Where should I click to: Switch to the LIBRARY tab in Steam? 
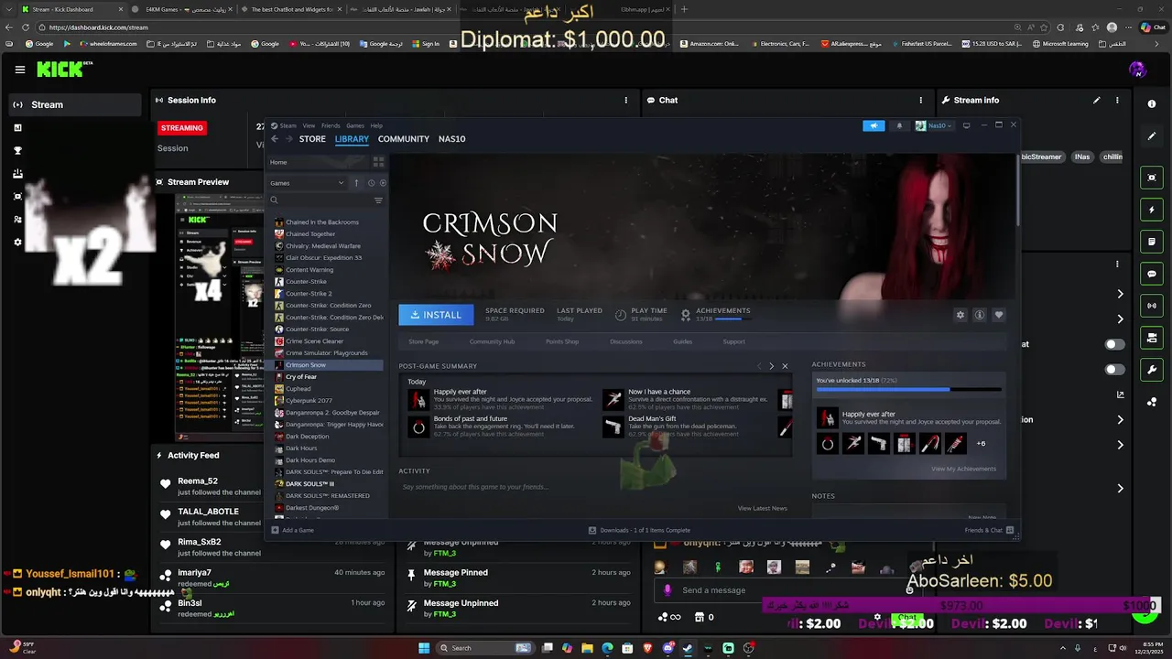(352, 139)
